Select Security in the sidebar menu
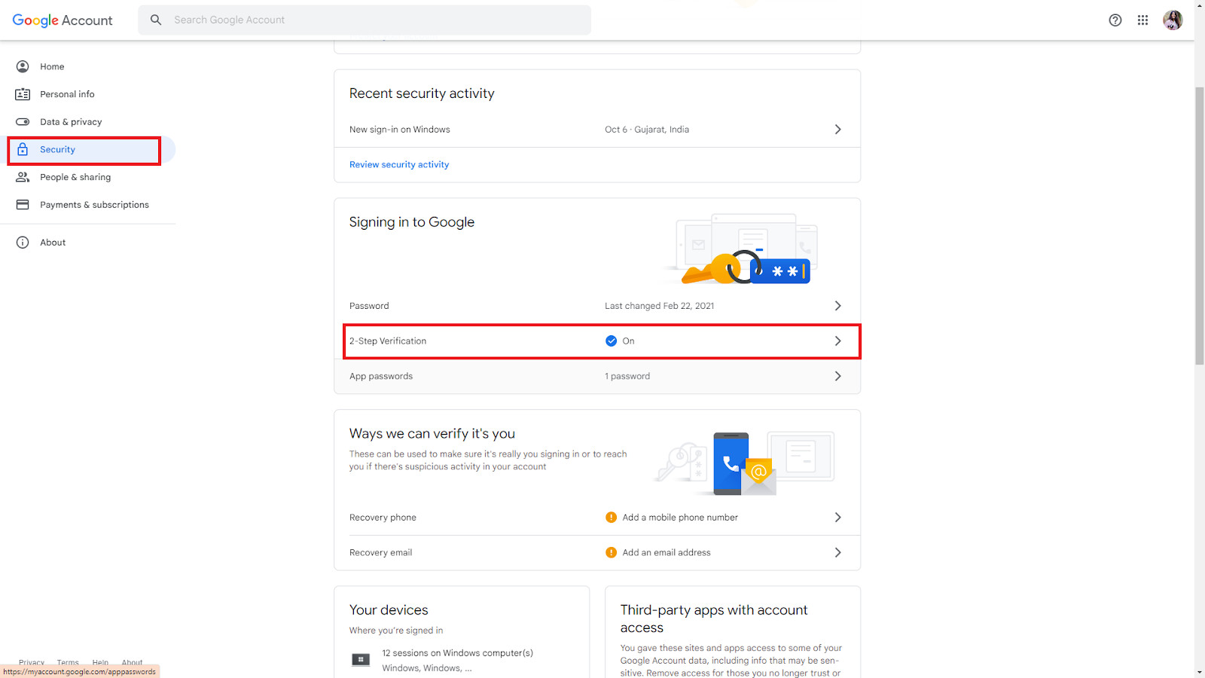The width and height of the screenshot is (1205, 678). [x=58, y=150]
